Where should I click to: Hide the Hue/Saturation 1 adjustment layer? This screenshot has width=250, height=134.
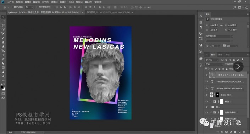point(206,112)
